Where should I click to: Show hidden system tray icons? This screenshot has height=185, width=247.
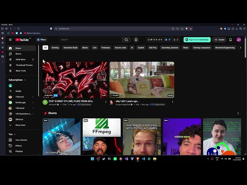tap(208, 159)
